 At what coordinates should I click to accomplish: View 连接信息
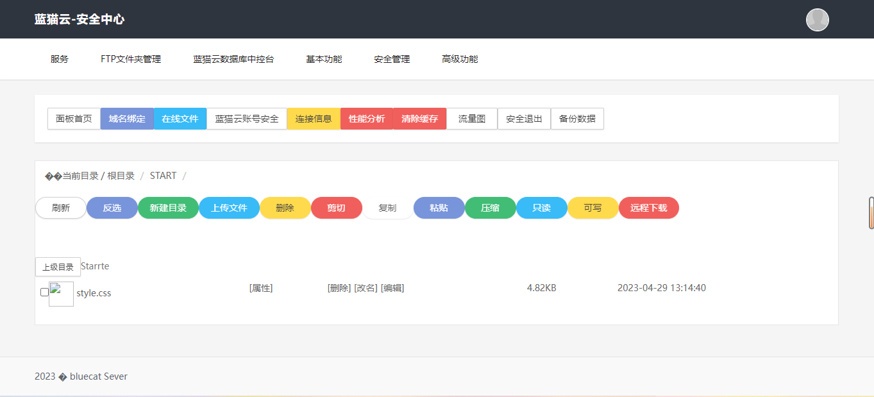click(314, 119)
